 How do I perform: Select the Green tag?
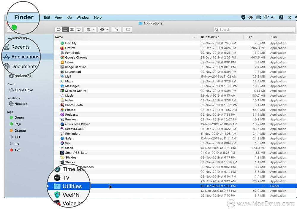[x=17, y=117]
